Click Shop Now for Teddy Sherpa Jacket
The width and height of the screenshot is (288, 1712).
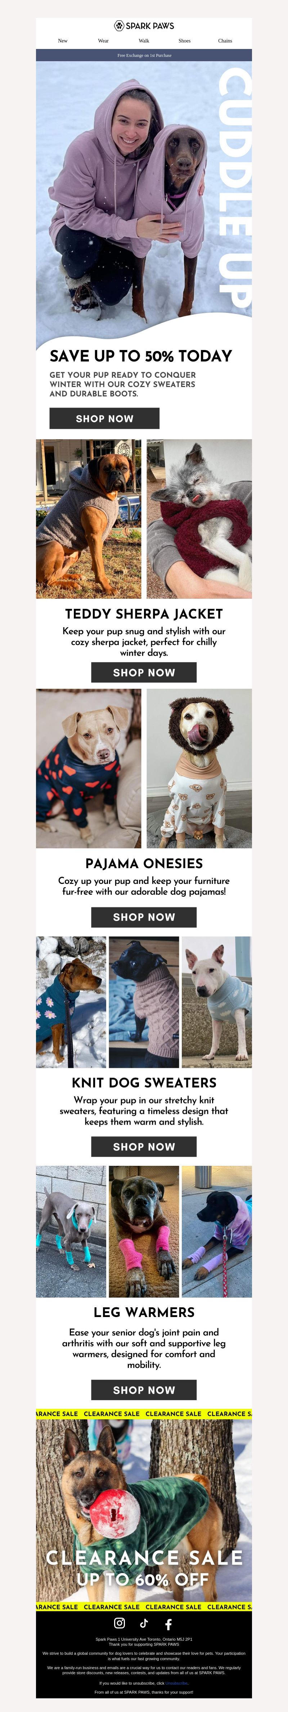pyautogui.click(x=144, y=672)
